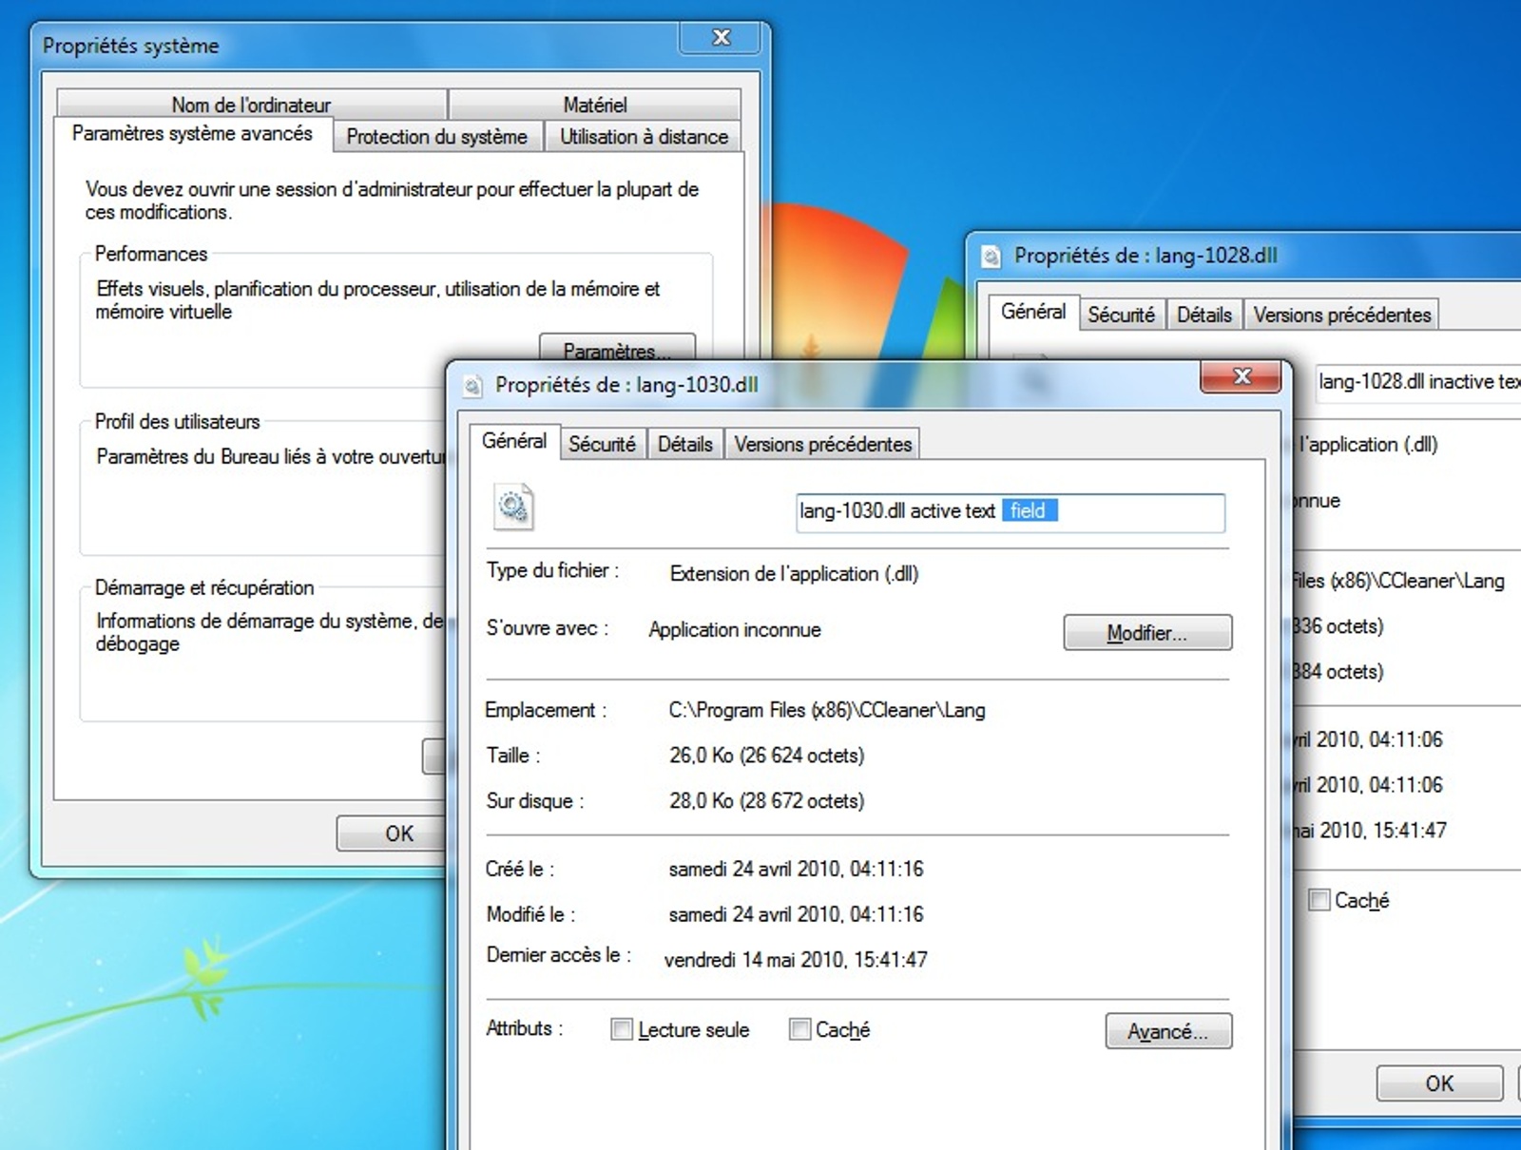The width and height of the screenshot is (1521, 1150).
Task: Toggle the Caché attribute for lang-1030.dll
Action: tap(799, 1029)
